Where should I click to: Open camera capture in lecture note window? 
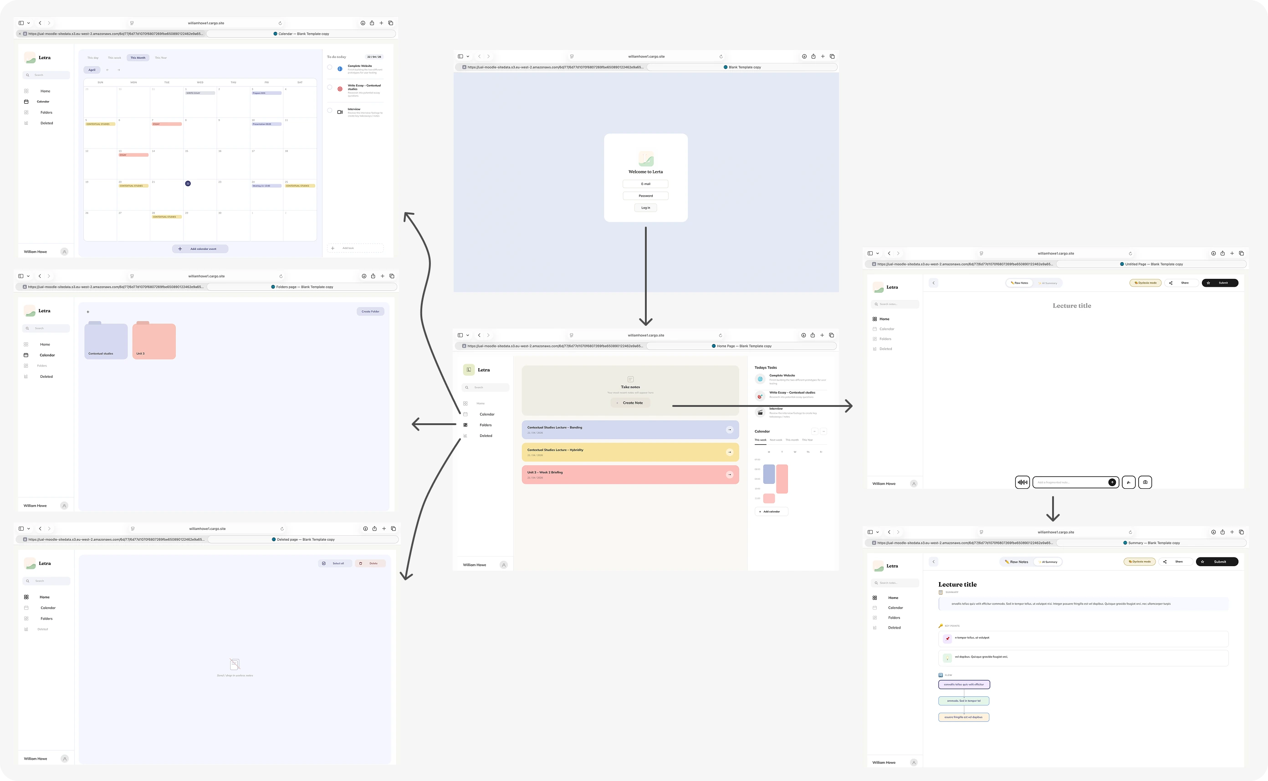click(1145, 482)
